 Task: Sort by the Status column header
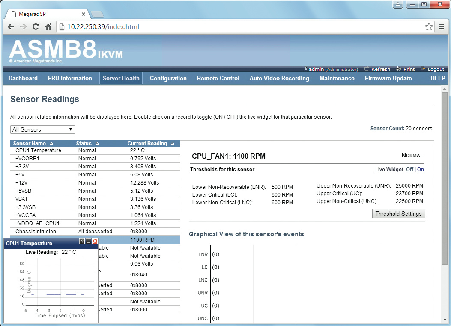click(x=87, y=144)
